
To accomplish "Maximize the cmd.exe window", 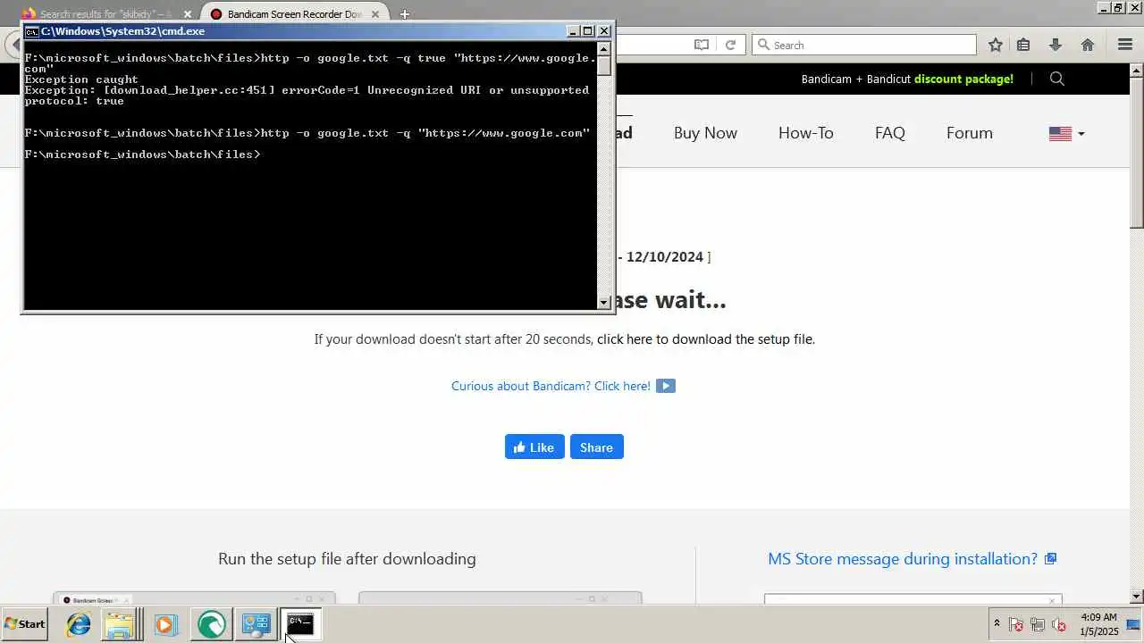I will [x=587, y=31].
